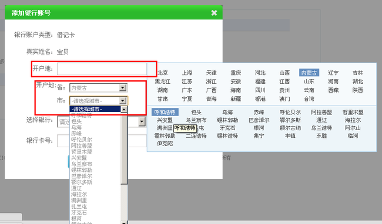382x224 pixels.
Task: Click highlighted 呼和浩特 in the city panel
Action: [165, 112]
